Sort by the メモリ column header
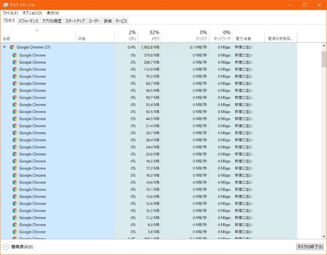This screenshot has width=327, height=255. click(150, 35)
